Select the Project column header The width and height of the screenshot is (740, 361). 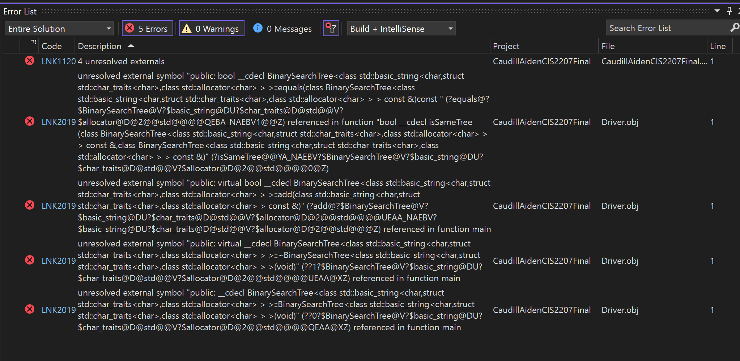click(x=506, y=46)
